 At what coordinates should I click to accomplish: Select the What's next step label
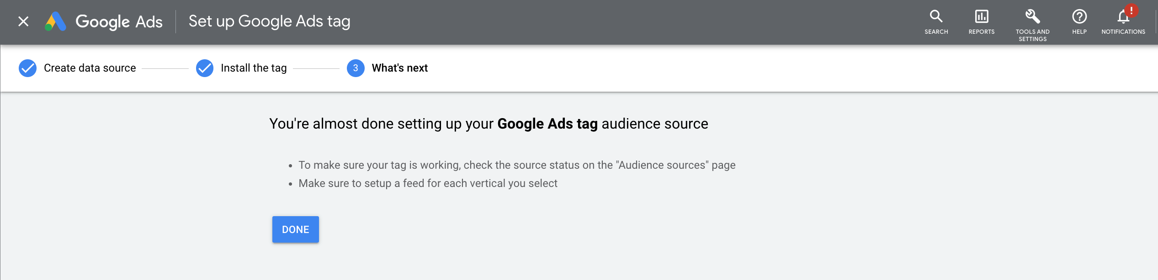coord(400,68)
